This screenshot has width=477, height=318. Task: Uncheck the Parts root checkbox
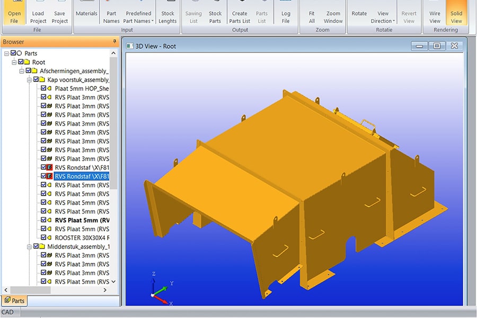(x=13, y=53)
